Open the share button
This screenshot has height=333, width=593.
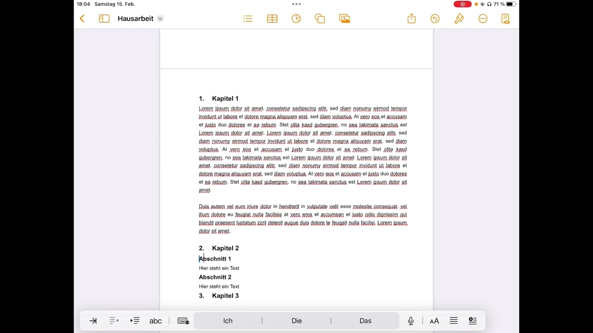(x=411, y=18)
